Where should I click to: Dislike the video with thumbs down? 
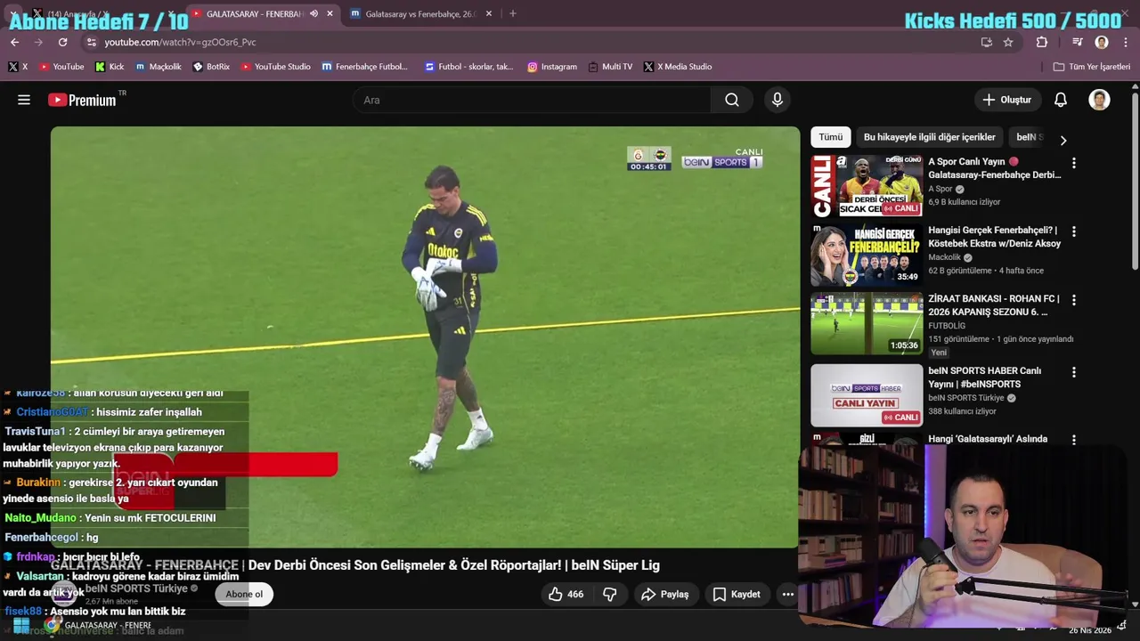(x=610, y=594)
